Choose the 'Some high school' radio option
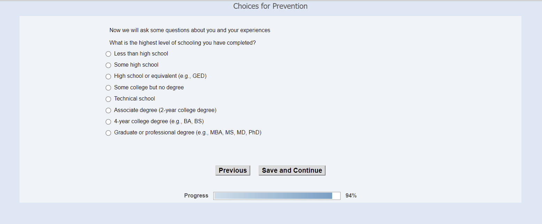 pos(108,65)
